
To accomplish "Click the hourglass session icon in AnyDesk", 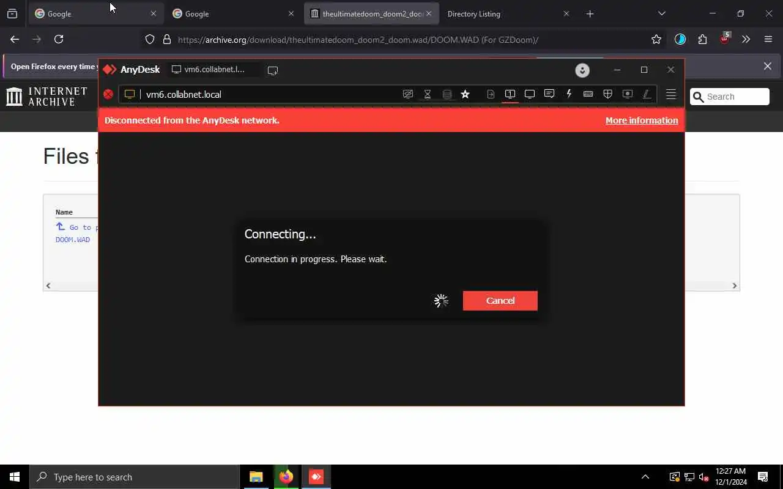I will point(428,94).
